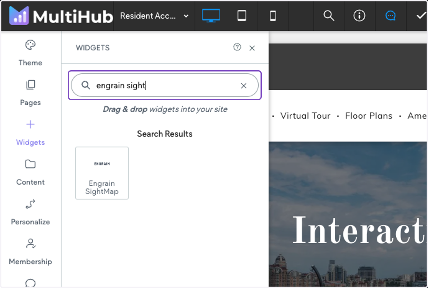The height and width of the screenshot is (288, 428).
Task: Click the Search Results heading
Action: coord(165,134)
